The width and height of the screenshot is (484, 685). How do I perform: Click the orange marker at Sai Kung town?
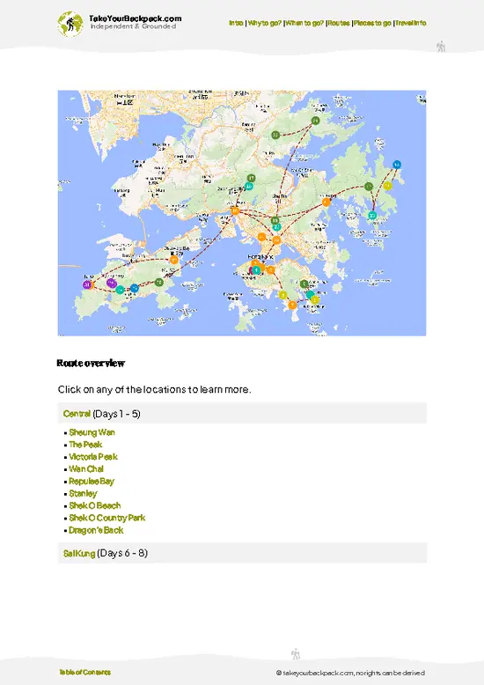[326, 202]
